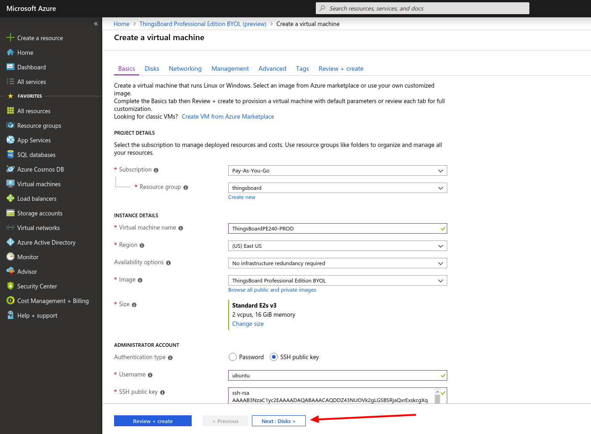591x434 pixels.
Task: Open Resource groups cube icon
Action: [10, 125]
